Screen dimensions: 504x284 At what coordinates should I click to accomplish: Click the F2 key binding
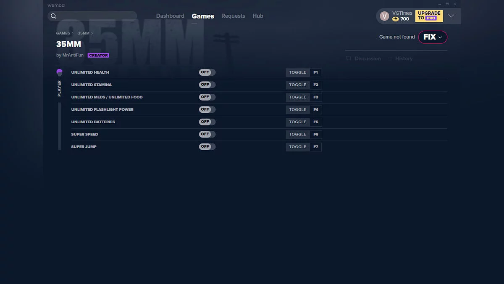tap(316, 85)
